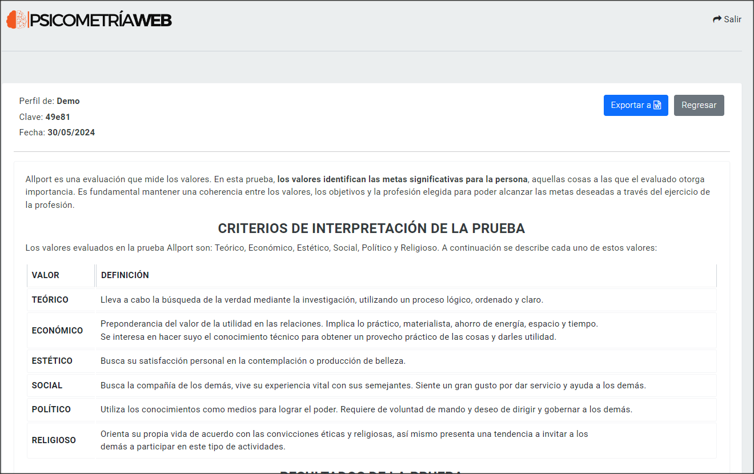This screenshot has width=754, height=474.
Task: Select the POLÍTICO row label
Action: pos(51,409)
